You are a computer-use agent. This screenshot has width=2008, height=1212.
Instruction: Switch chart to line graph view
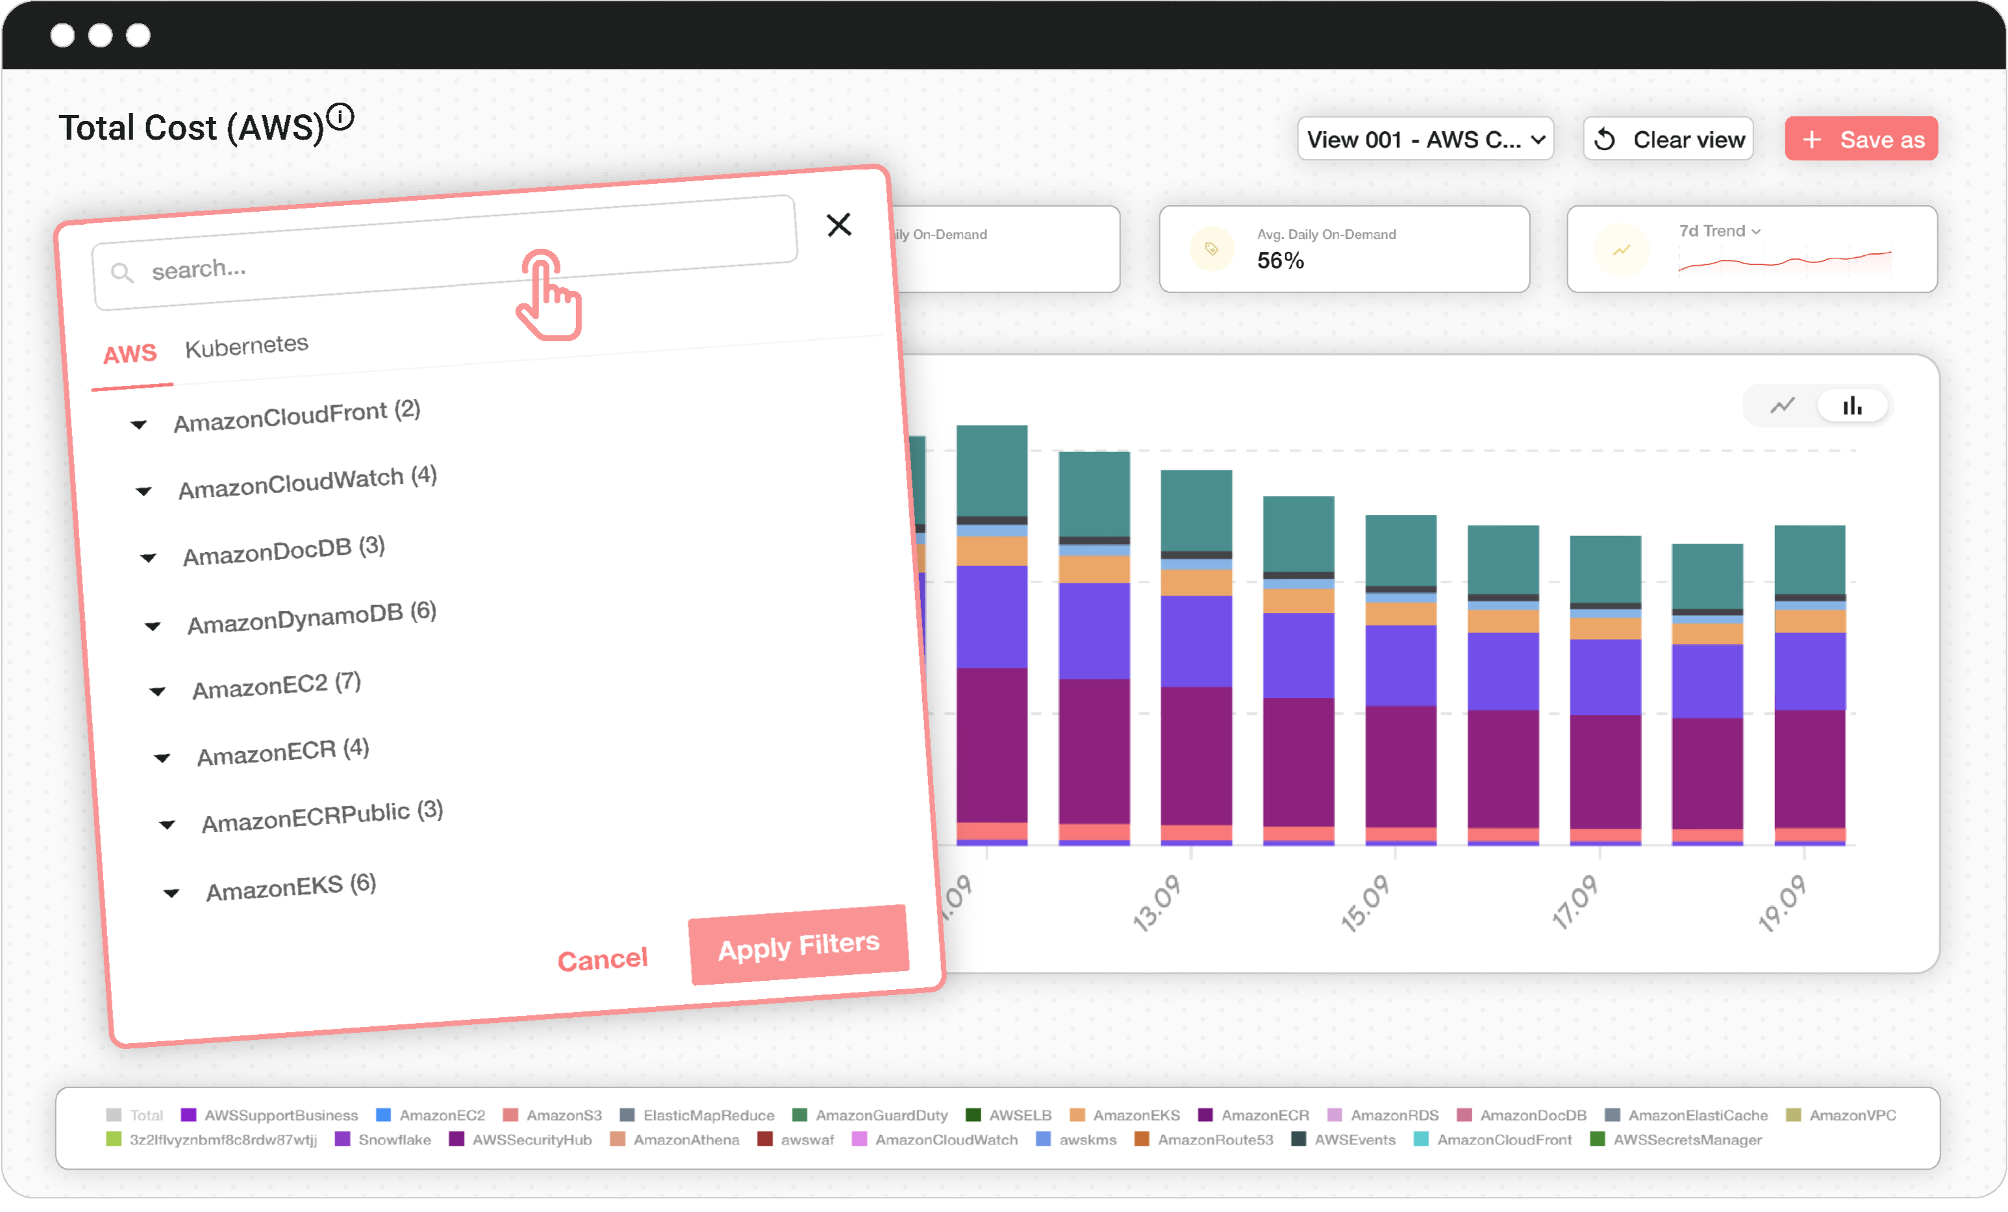1781,405
